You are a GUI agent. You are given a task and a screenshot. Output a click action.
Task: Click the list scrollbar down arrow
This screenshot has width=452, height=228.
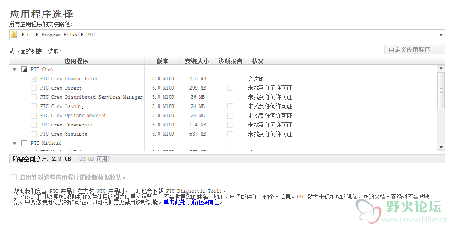[441, 147]
